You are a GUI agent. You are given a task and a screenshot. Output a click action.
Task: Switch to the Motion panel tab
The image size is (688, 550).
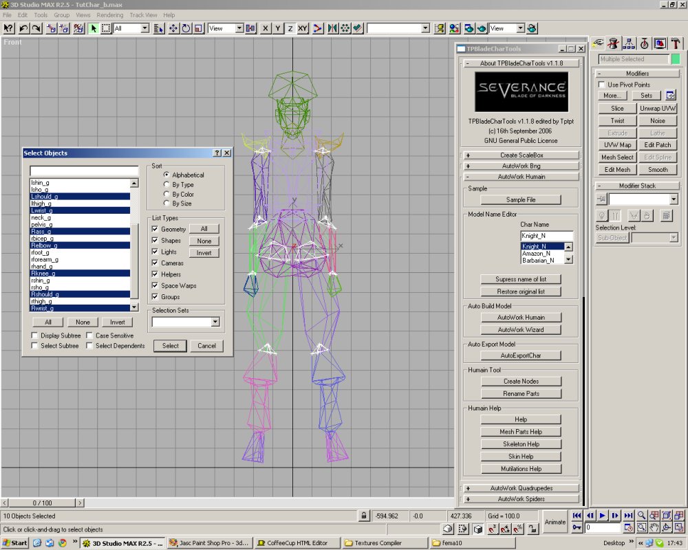coord(644,43)
